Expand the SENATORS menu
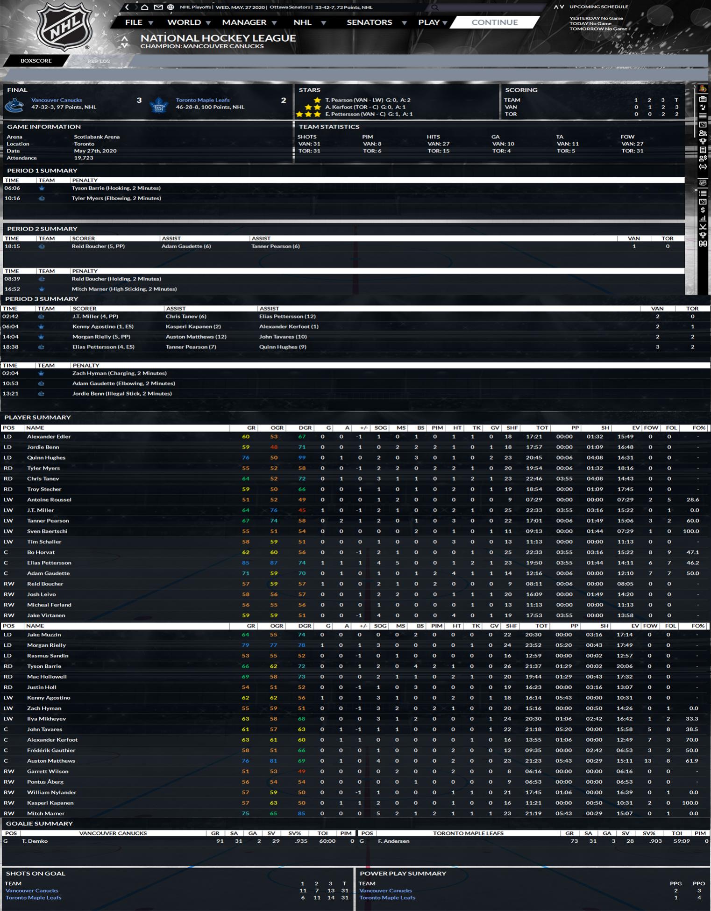 click(377, 22)
